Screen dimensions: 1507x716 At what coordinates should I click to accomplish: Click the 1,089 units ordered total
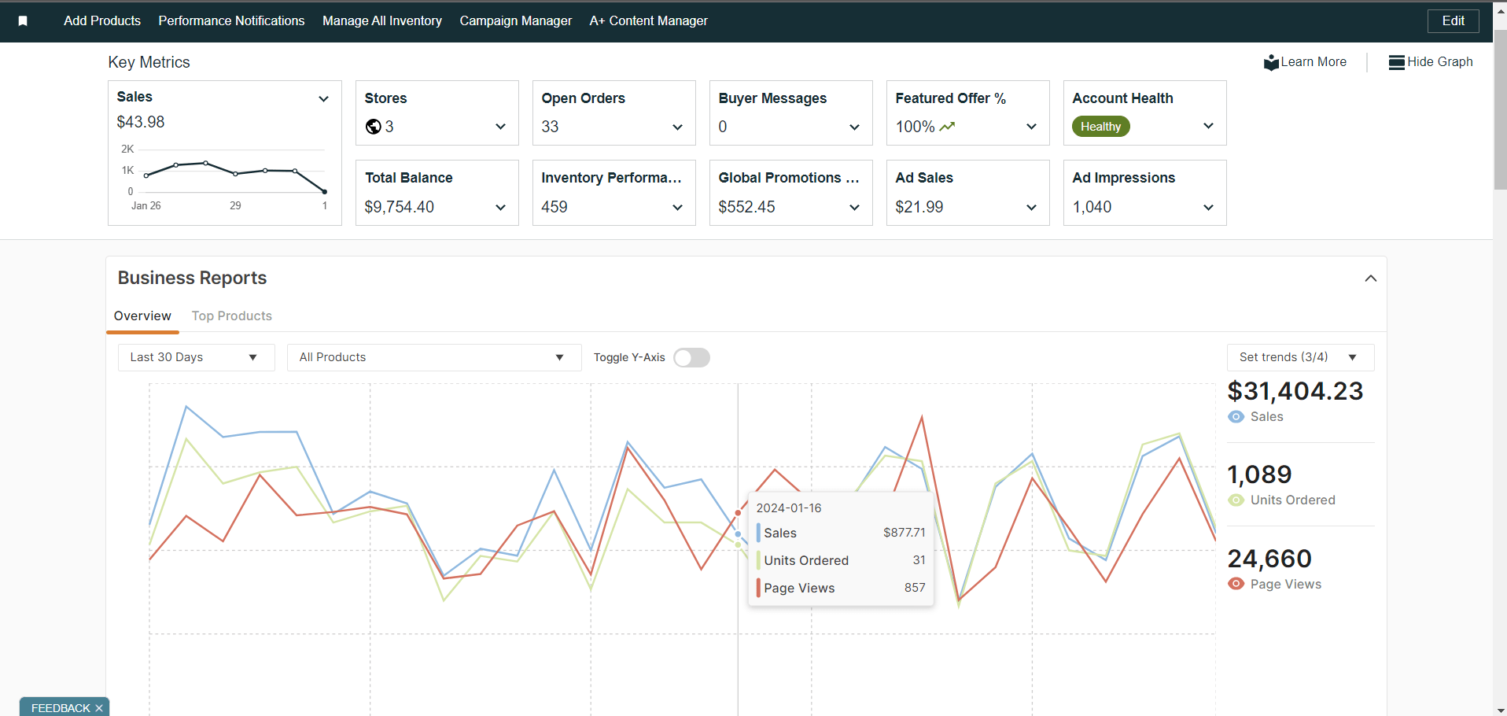(x=1259, y=474)
